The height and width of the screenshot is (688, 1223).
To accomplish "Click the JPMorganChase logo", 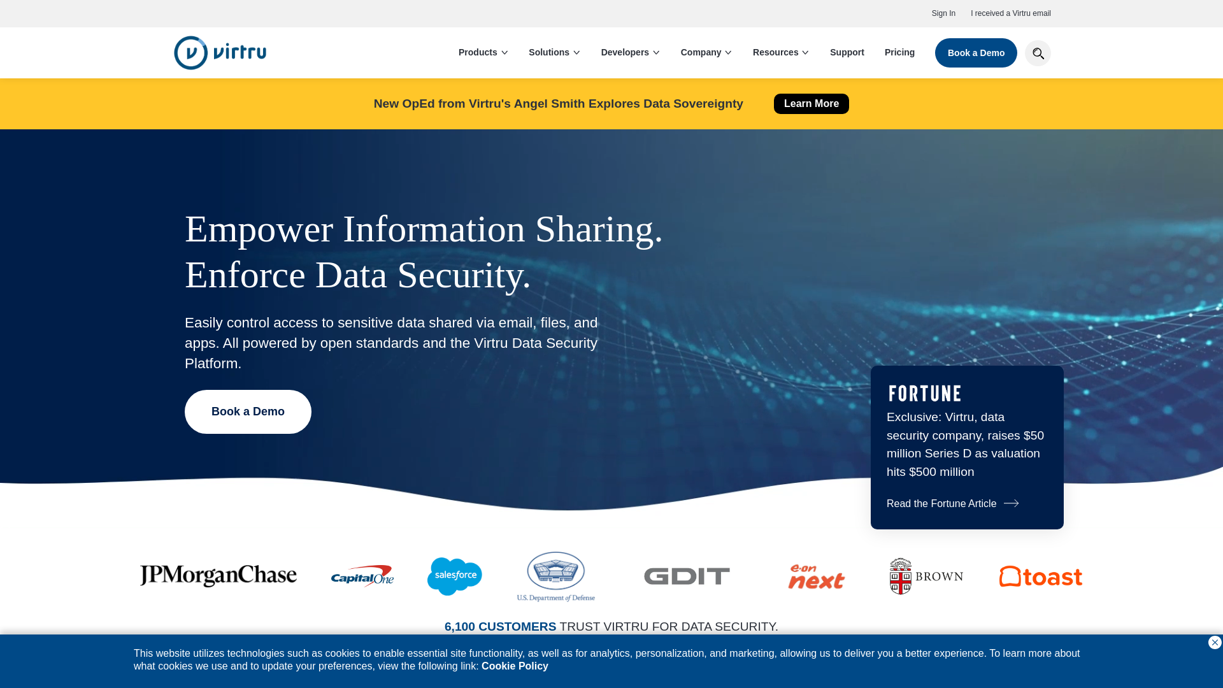I will [x=218, y=576].
